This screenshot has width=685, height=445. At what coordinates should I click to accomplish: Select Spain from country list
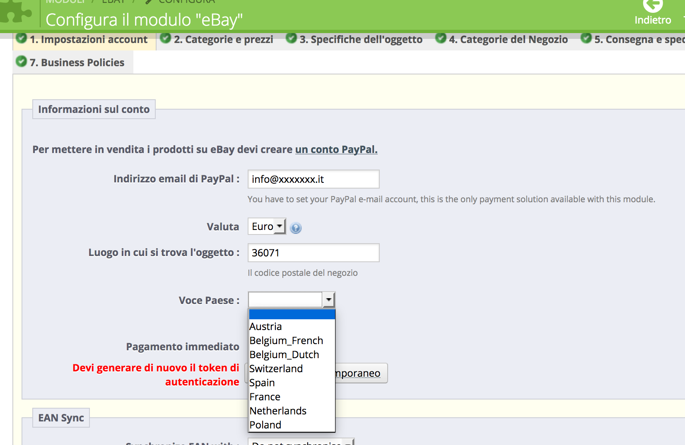pos(292,383)
